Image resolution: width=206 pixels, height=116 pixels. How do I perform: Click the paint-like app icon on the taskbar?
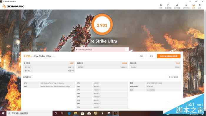point(109,113)
